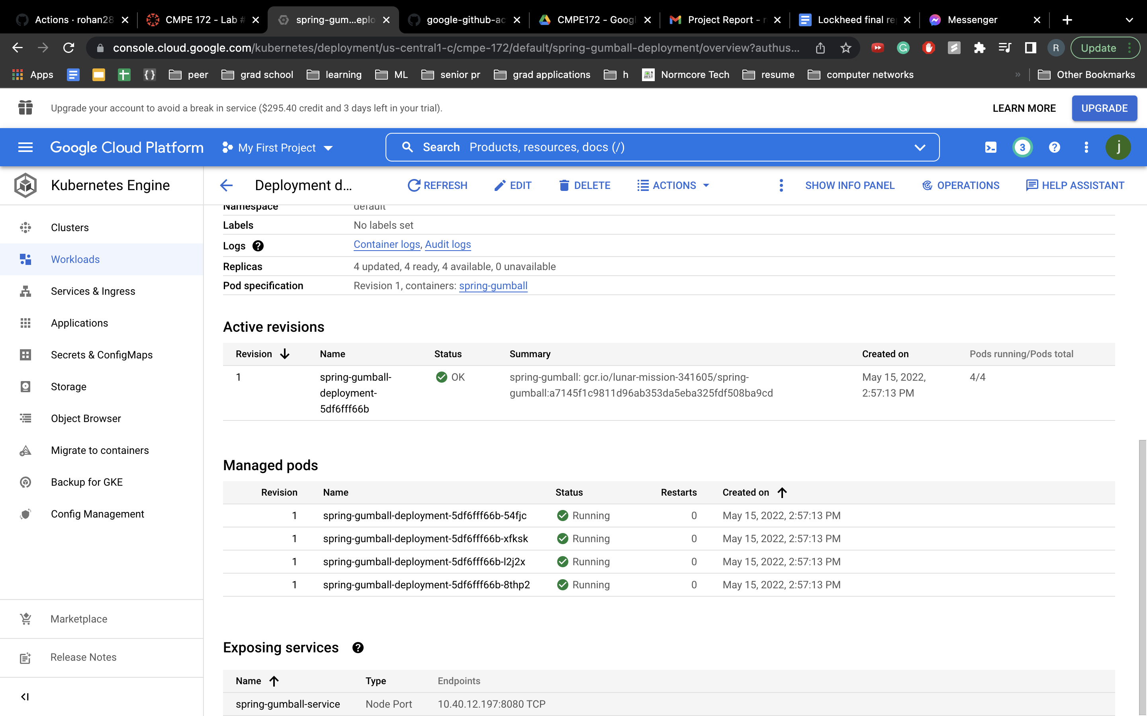Open Services & Ingress in sidebar
This screenshot has width=1147, height=716.
click(x=93, y=291)
